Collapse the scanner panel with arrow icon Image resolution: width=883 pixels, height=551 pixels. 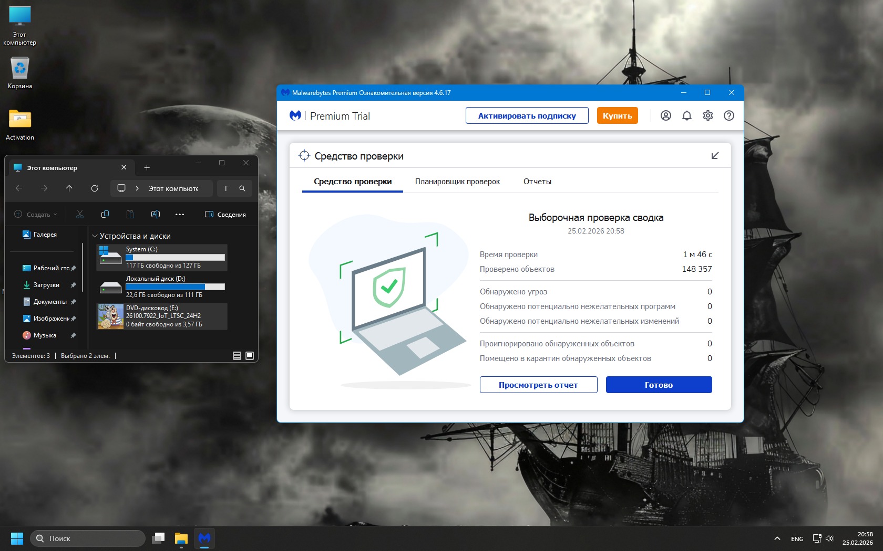[x=714, y=156]
